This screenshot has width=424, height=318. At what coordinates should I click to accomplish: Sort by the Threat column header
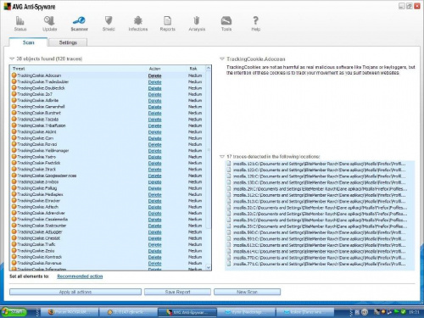(19, 69)
